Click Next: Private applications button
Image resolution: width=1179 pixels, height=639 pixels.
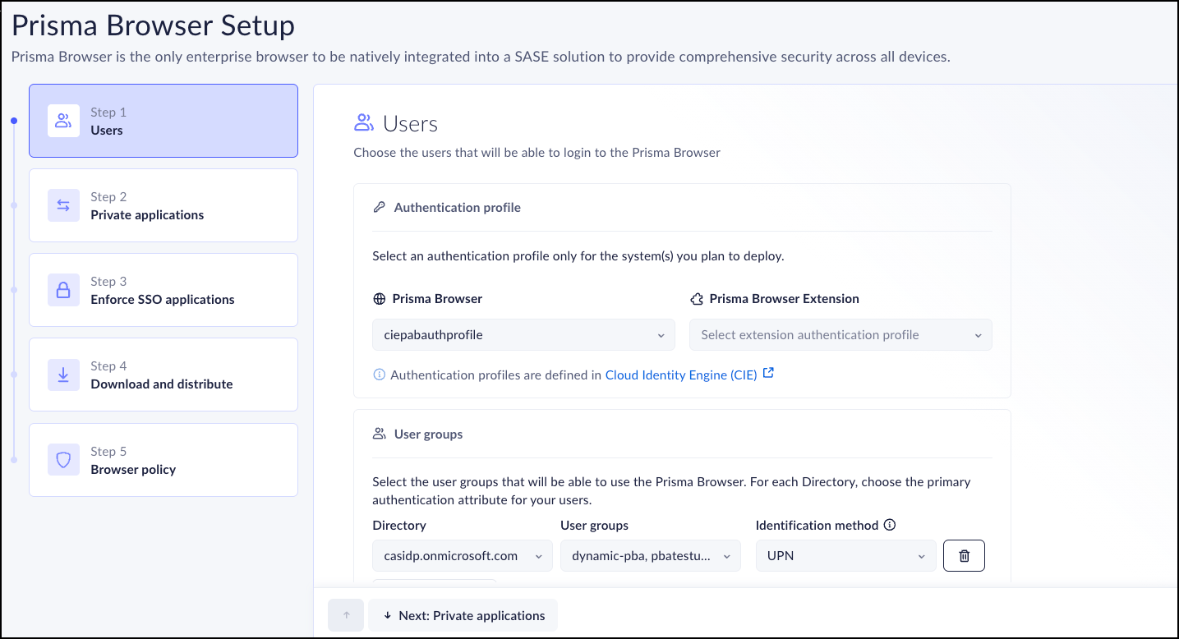[x=463, y=615]
